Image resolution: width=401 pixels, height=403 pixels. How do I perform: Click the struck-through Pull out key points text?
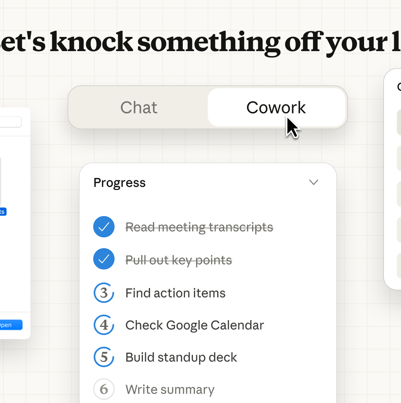click(x=178, y=260)
